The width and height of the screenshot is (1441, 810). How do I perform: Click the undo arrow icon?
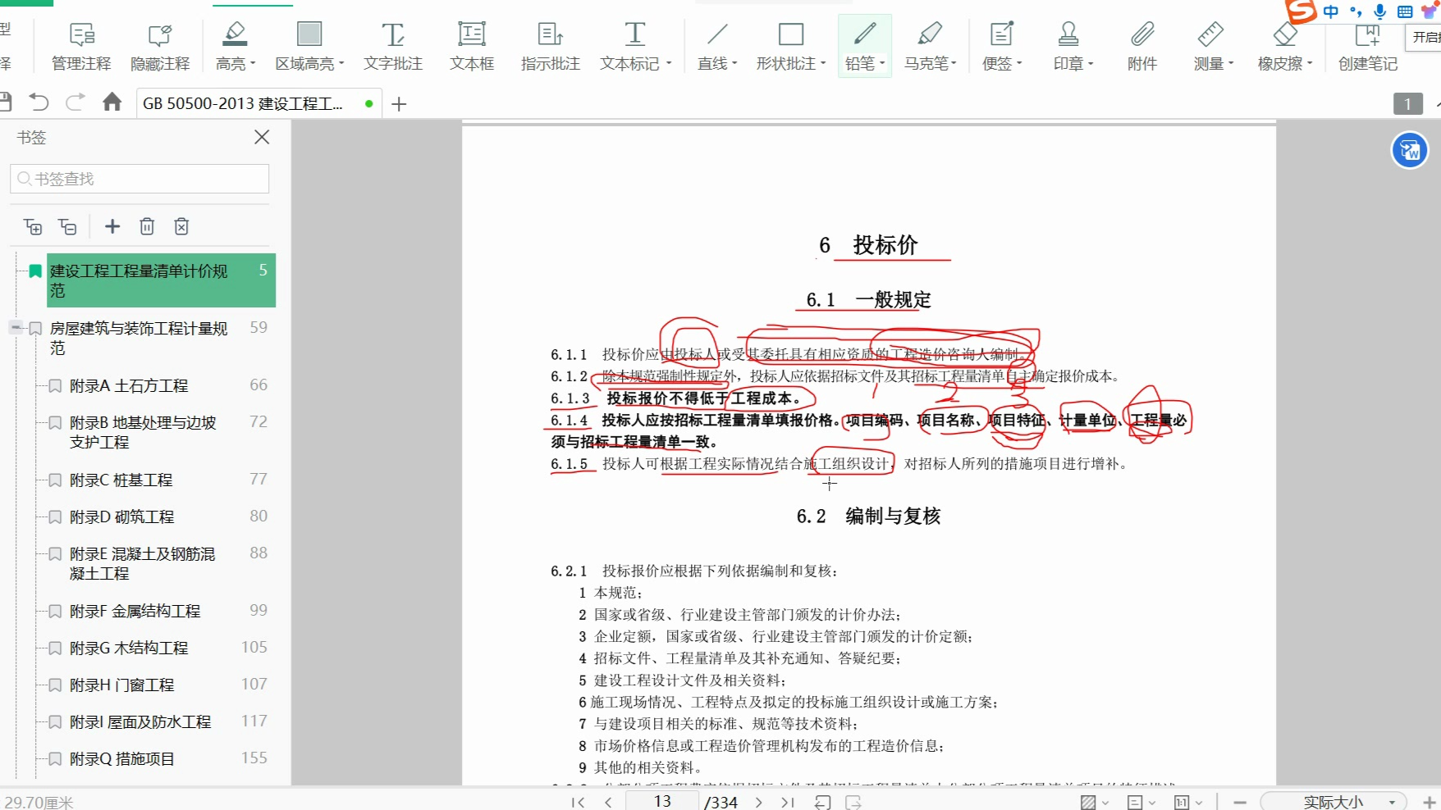(x=39, y=102)
